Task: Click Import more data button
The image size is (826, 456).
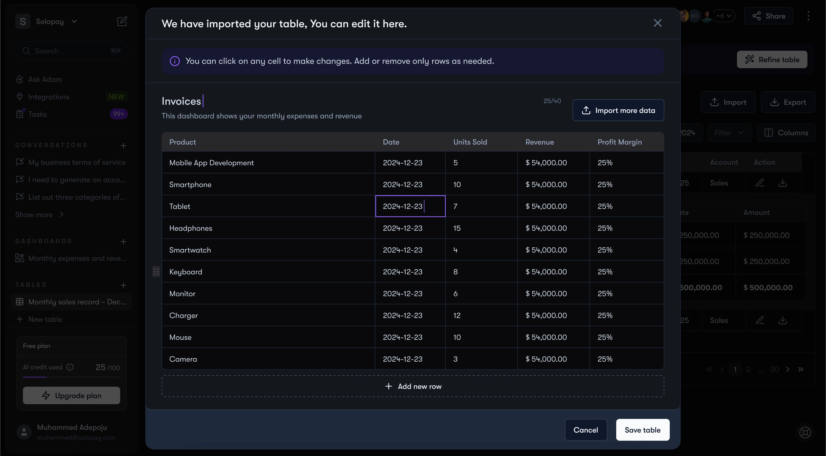Action: (x=618, y=110)
